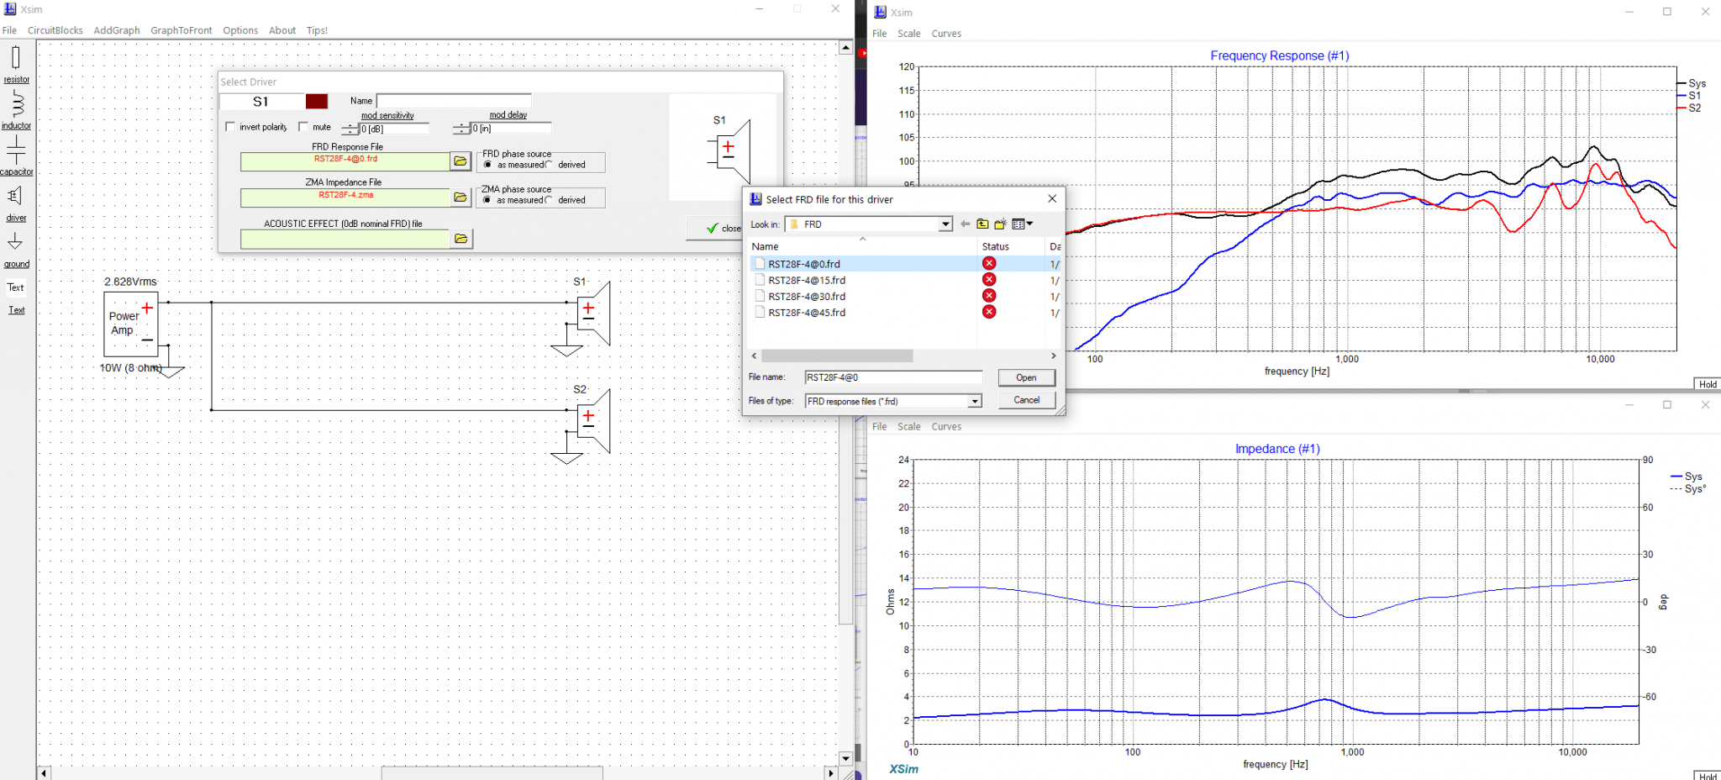Select the plain Text tool
This screenshot has height=780, width=1721.
coord(16,287)
